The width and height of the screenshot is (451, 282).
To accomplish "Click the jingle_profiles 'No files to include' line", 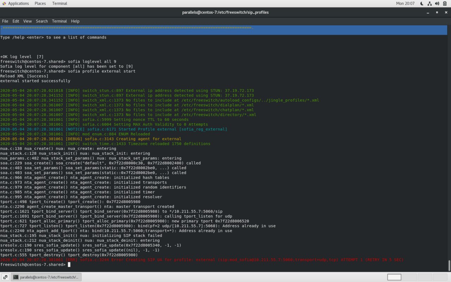I will coord(160,100).
